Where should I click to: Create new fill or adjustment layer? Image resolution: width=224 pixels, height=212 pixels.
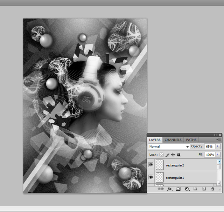pos(187,189)
